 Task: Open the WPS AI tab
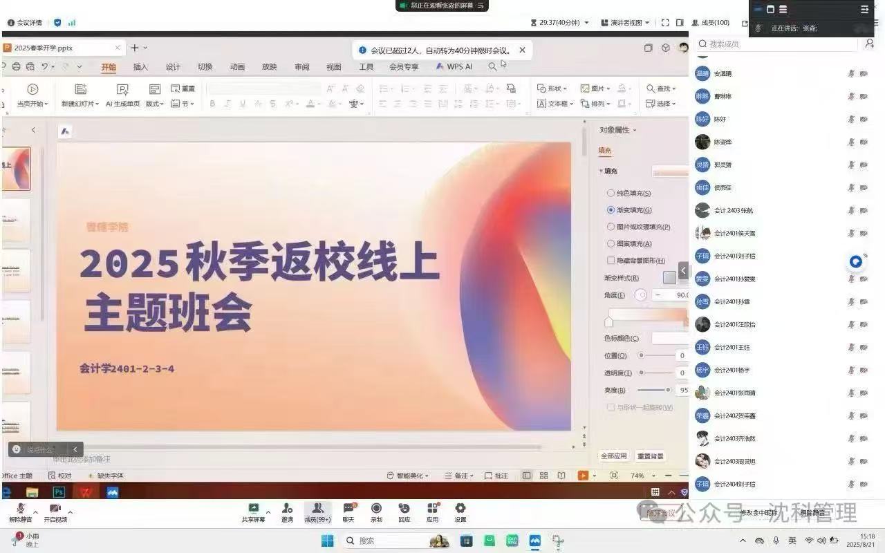tap(454, 67)
